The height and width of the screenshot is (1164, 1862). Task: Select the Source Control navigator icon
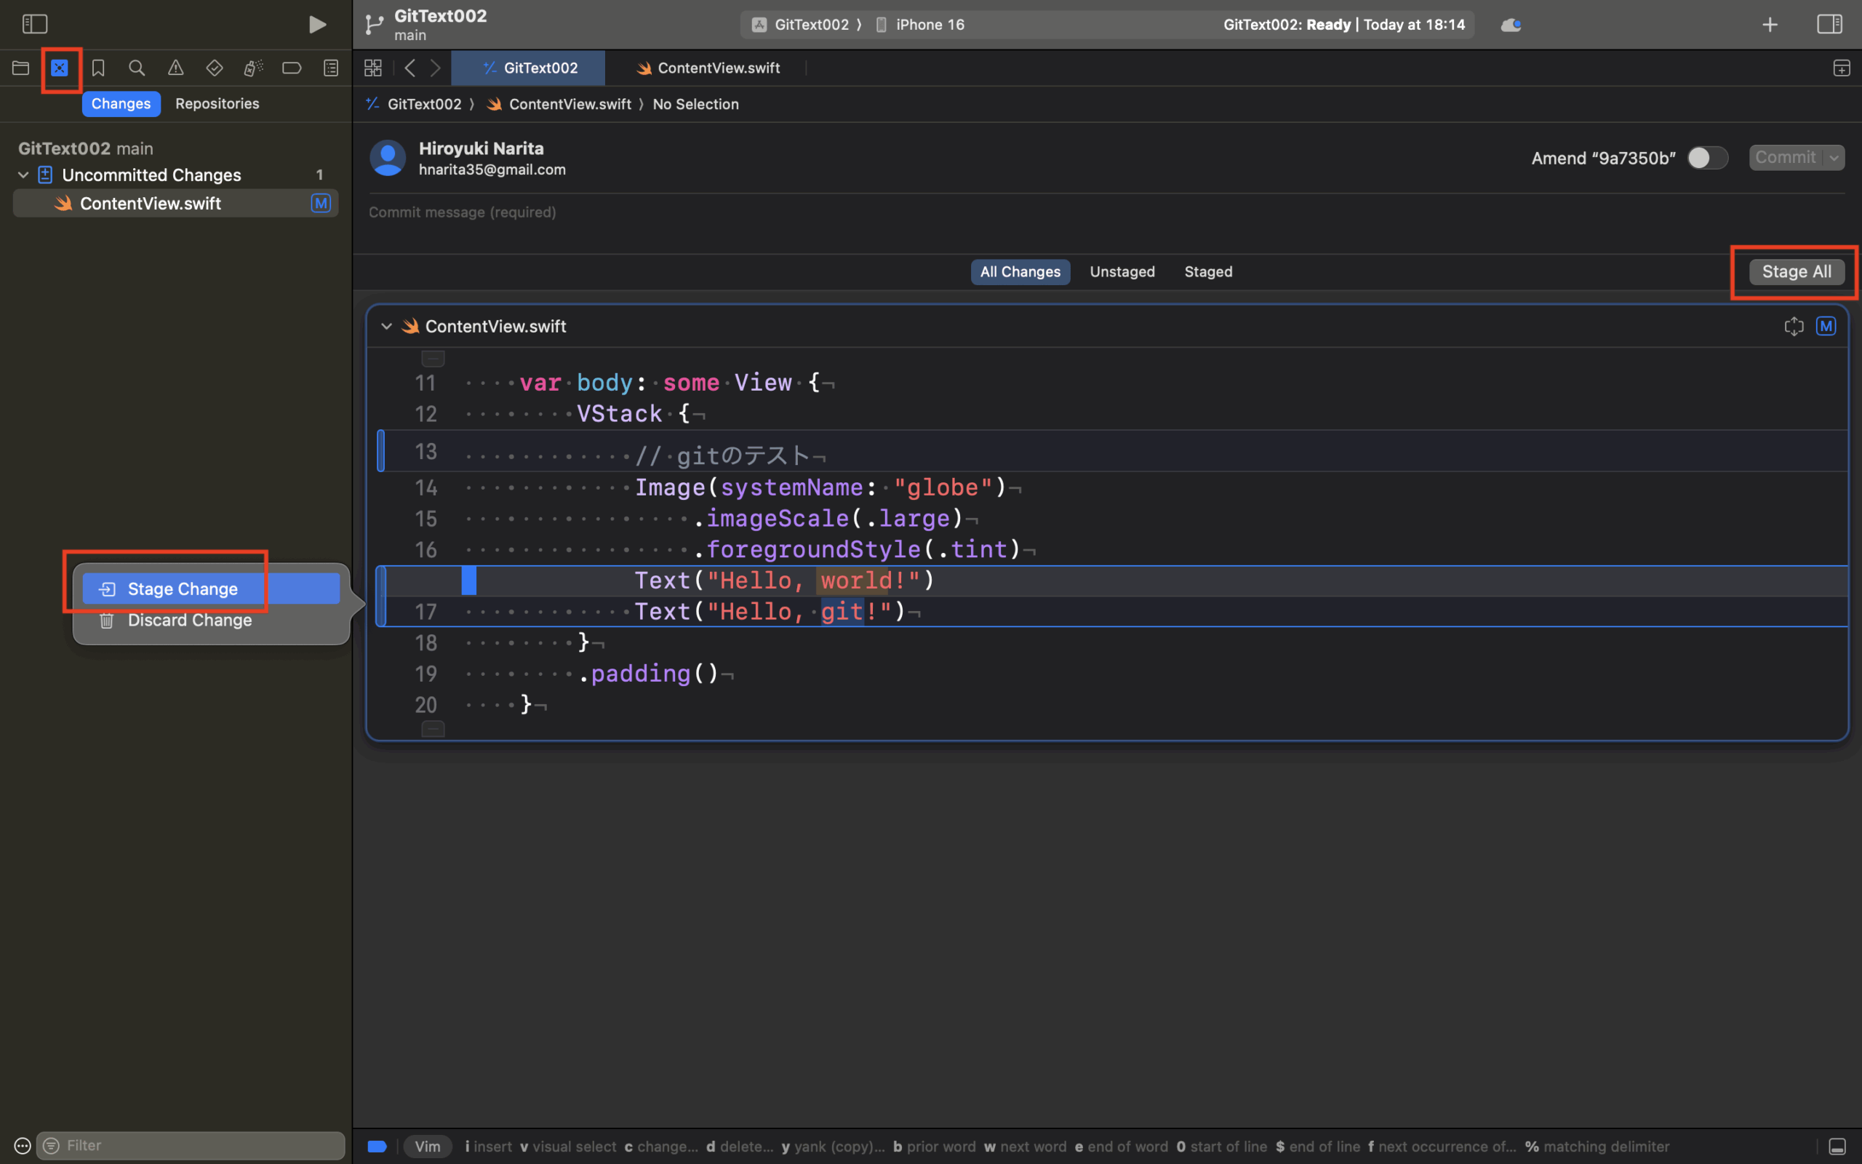pos(59,68)
